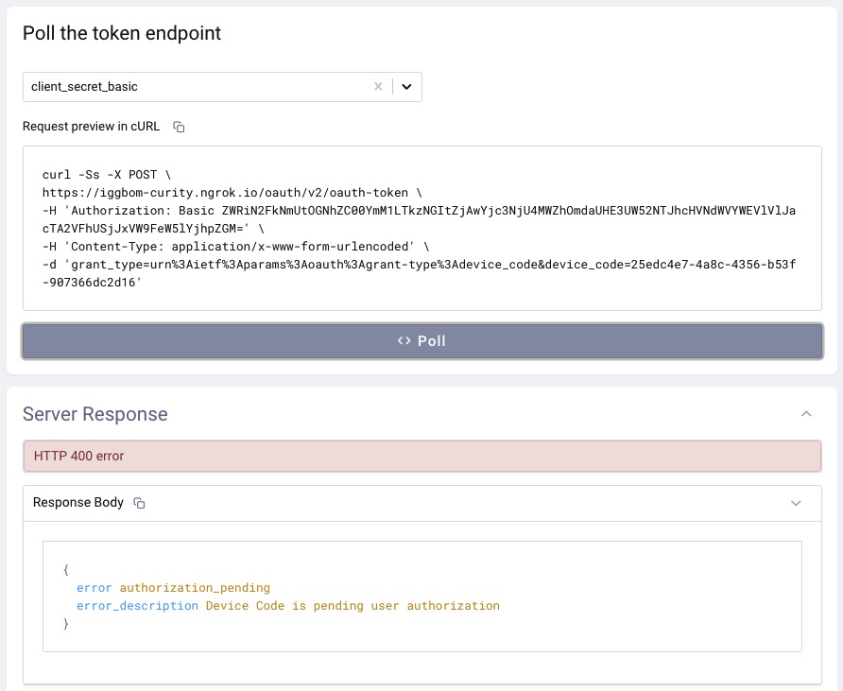Select the client_secret_basic option field
Viewport: 843px width, 691px height.
pos(189,86)
